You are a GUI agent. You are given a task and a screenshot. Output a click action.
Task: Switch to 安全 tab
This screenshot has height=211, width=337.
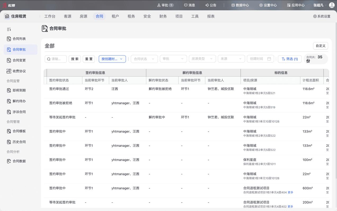point(147,16)
